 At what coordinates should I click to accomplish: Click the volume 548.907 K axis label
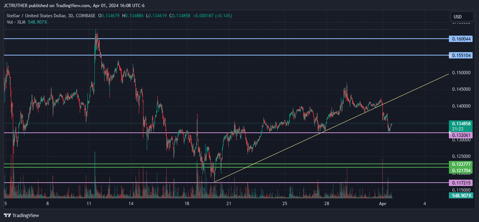pos(462,196)
